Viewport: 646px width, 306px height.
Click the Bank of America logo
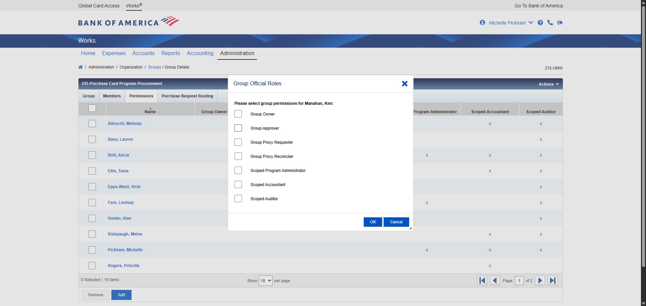(x=128, y=21)
